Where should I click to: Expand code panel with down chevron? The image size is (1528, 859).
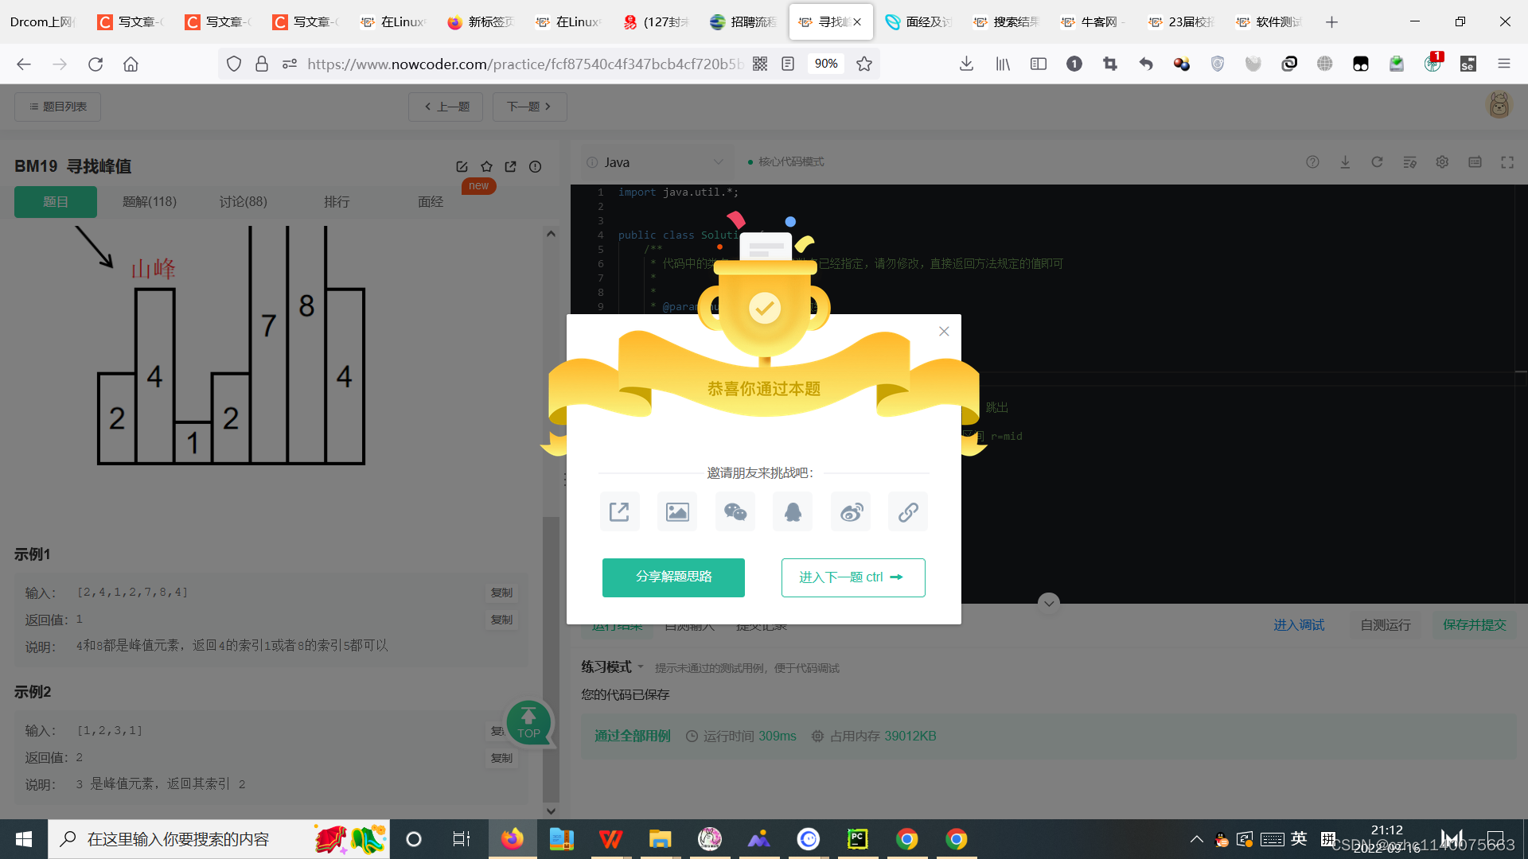(1048, 603)
